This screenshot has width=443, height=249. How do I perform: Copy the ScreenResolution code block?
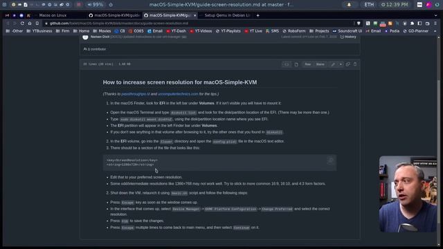(330, 160)
